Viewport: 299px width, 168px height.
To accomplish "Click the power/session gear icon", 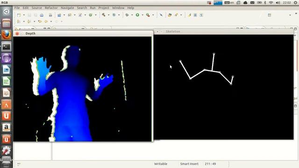I will 295,2.
